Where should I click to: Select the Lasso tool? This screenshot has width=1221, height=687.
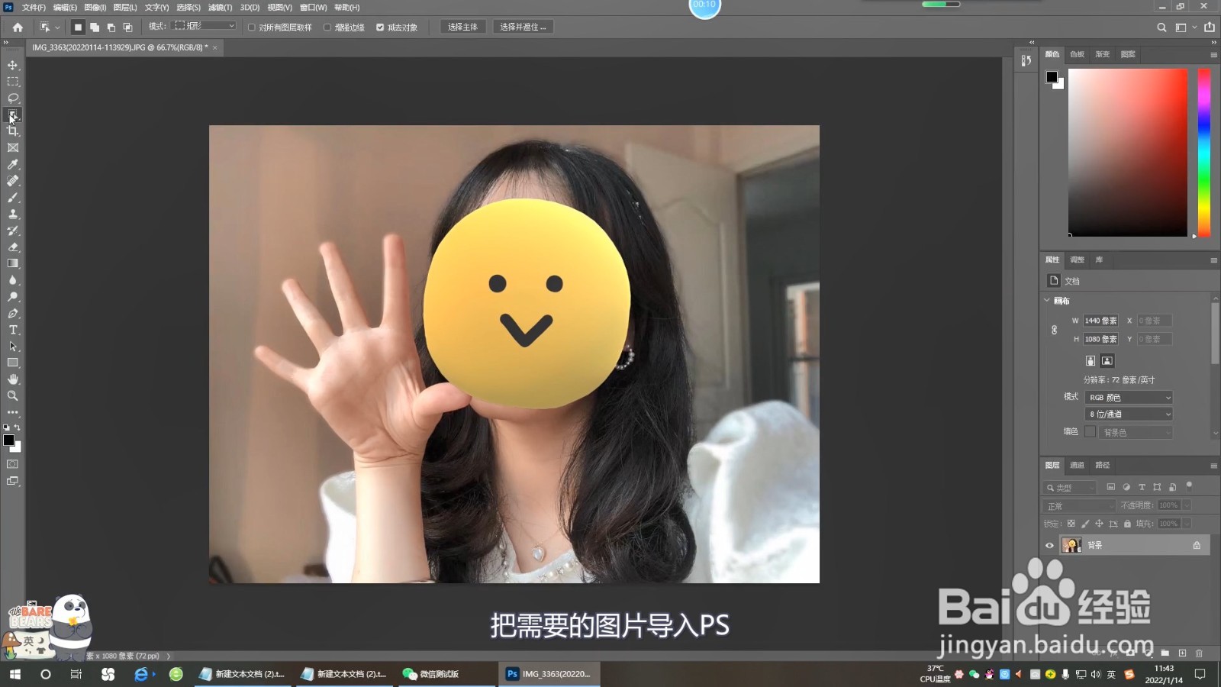(x=12, y=98)
